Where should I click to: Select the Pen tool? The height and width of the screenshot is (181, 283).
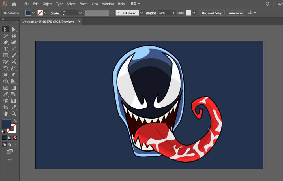pyautogui.click(x=5, y=42)
